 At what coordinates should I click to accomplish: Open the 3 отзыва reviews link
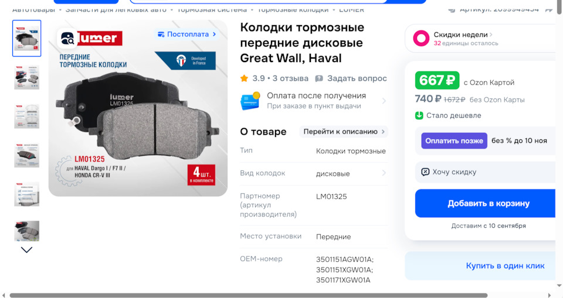tap(290, 78)
